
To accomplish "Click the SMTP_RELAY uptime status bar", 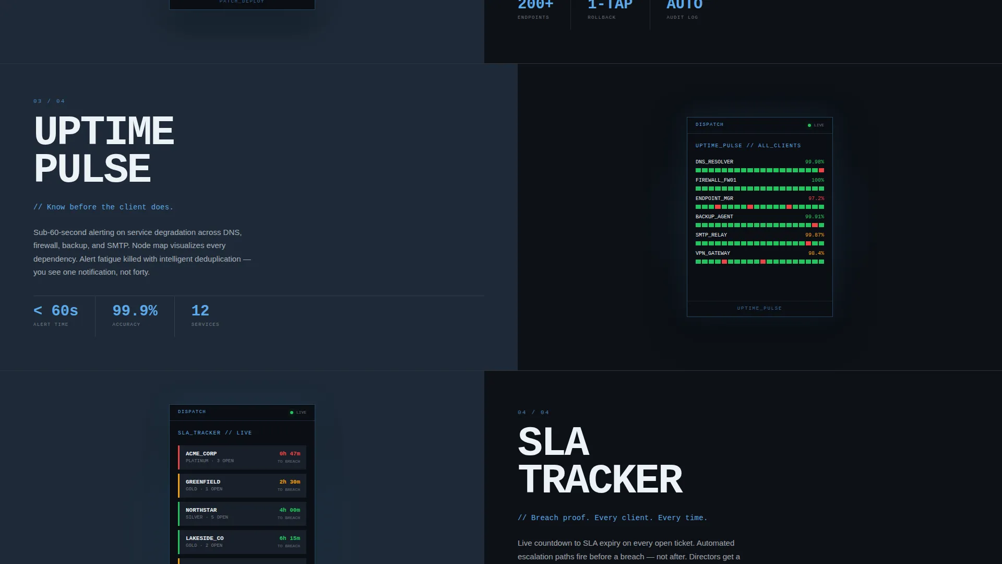I will 760,244.
